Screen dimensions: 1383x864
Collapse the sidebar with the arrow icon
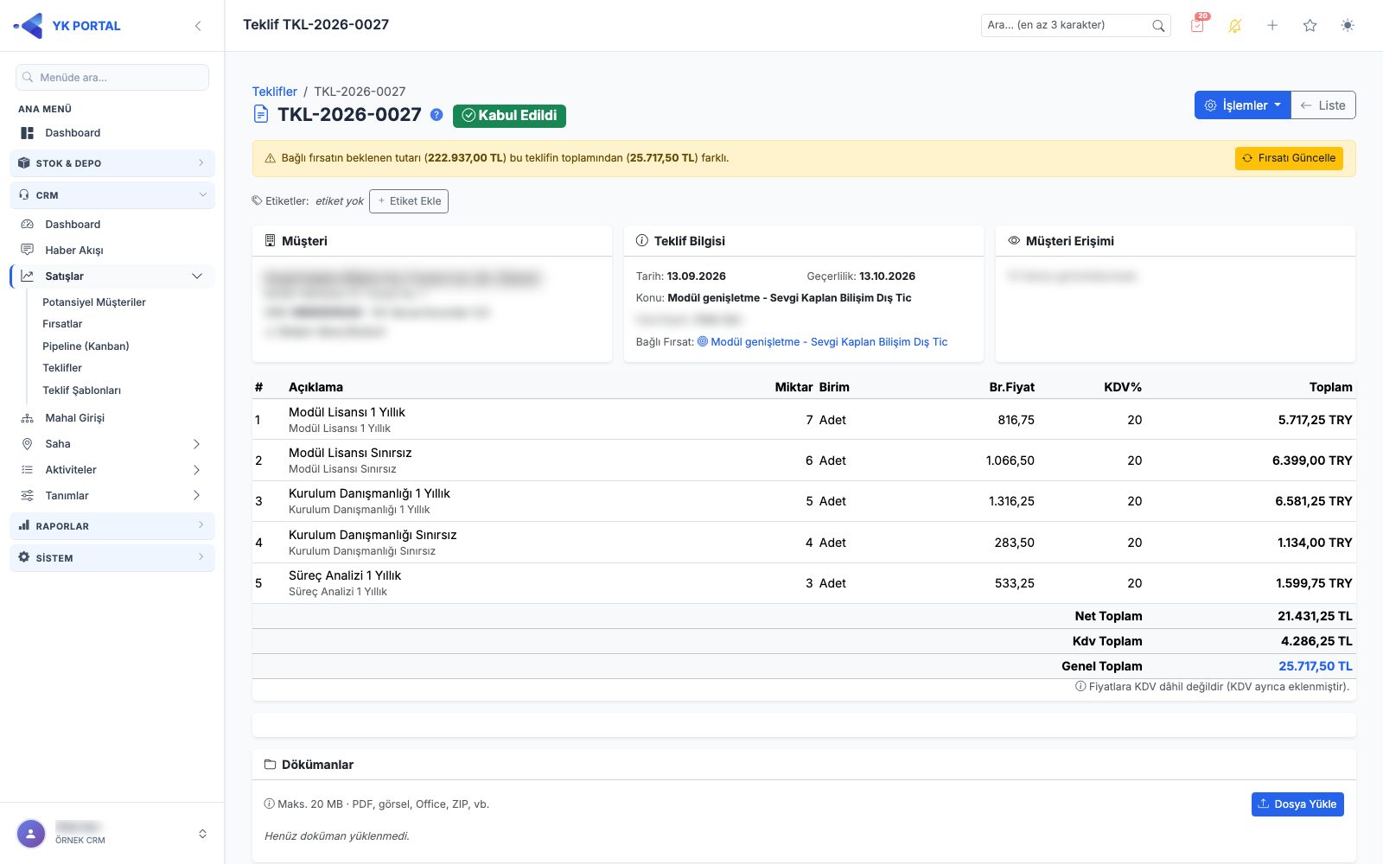[x=198, y=26]
